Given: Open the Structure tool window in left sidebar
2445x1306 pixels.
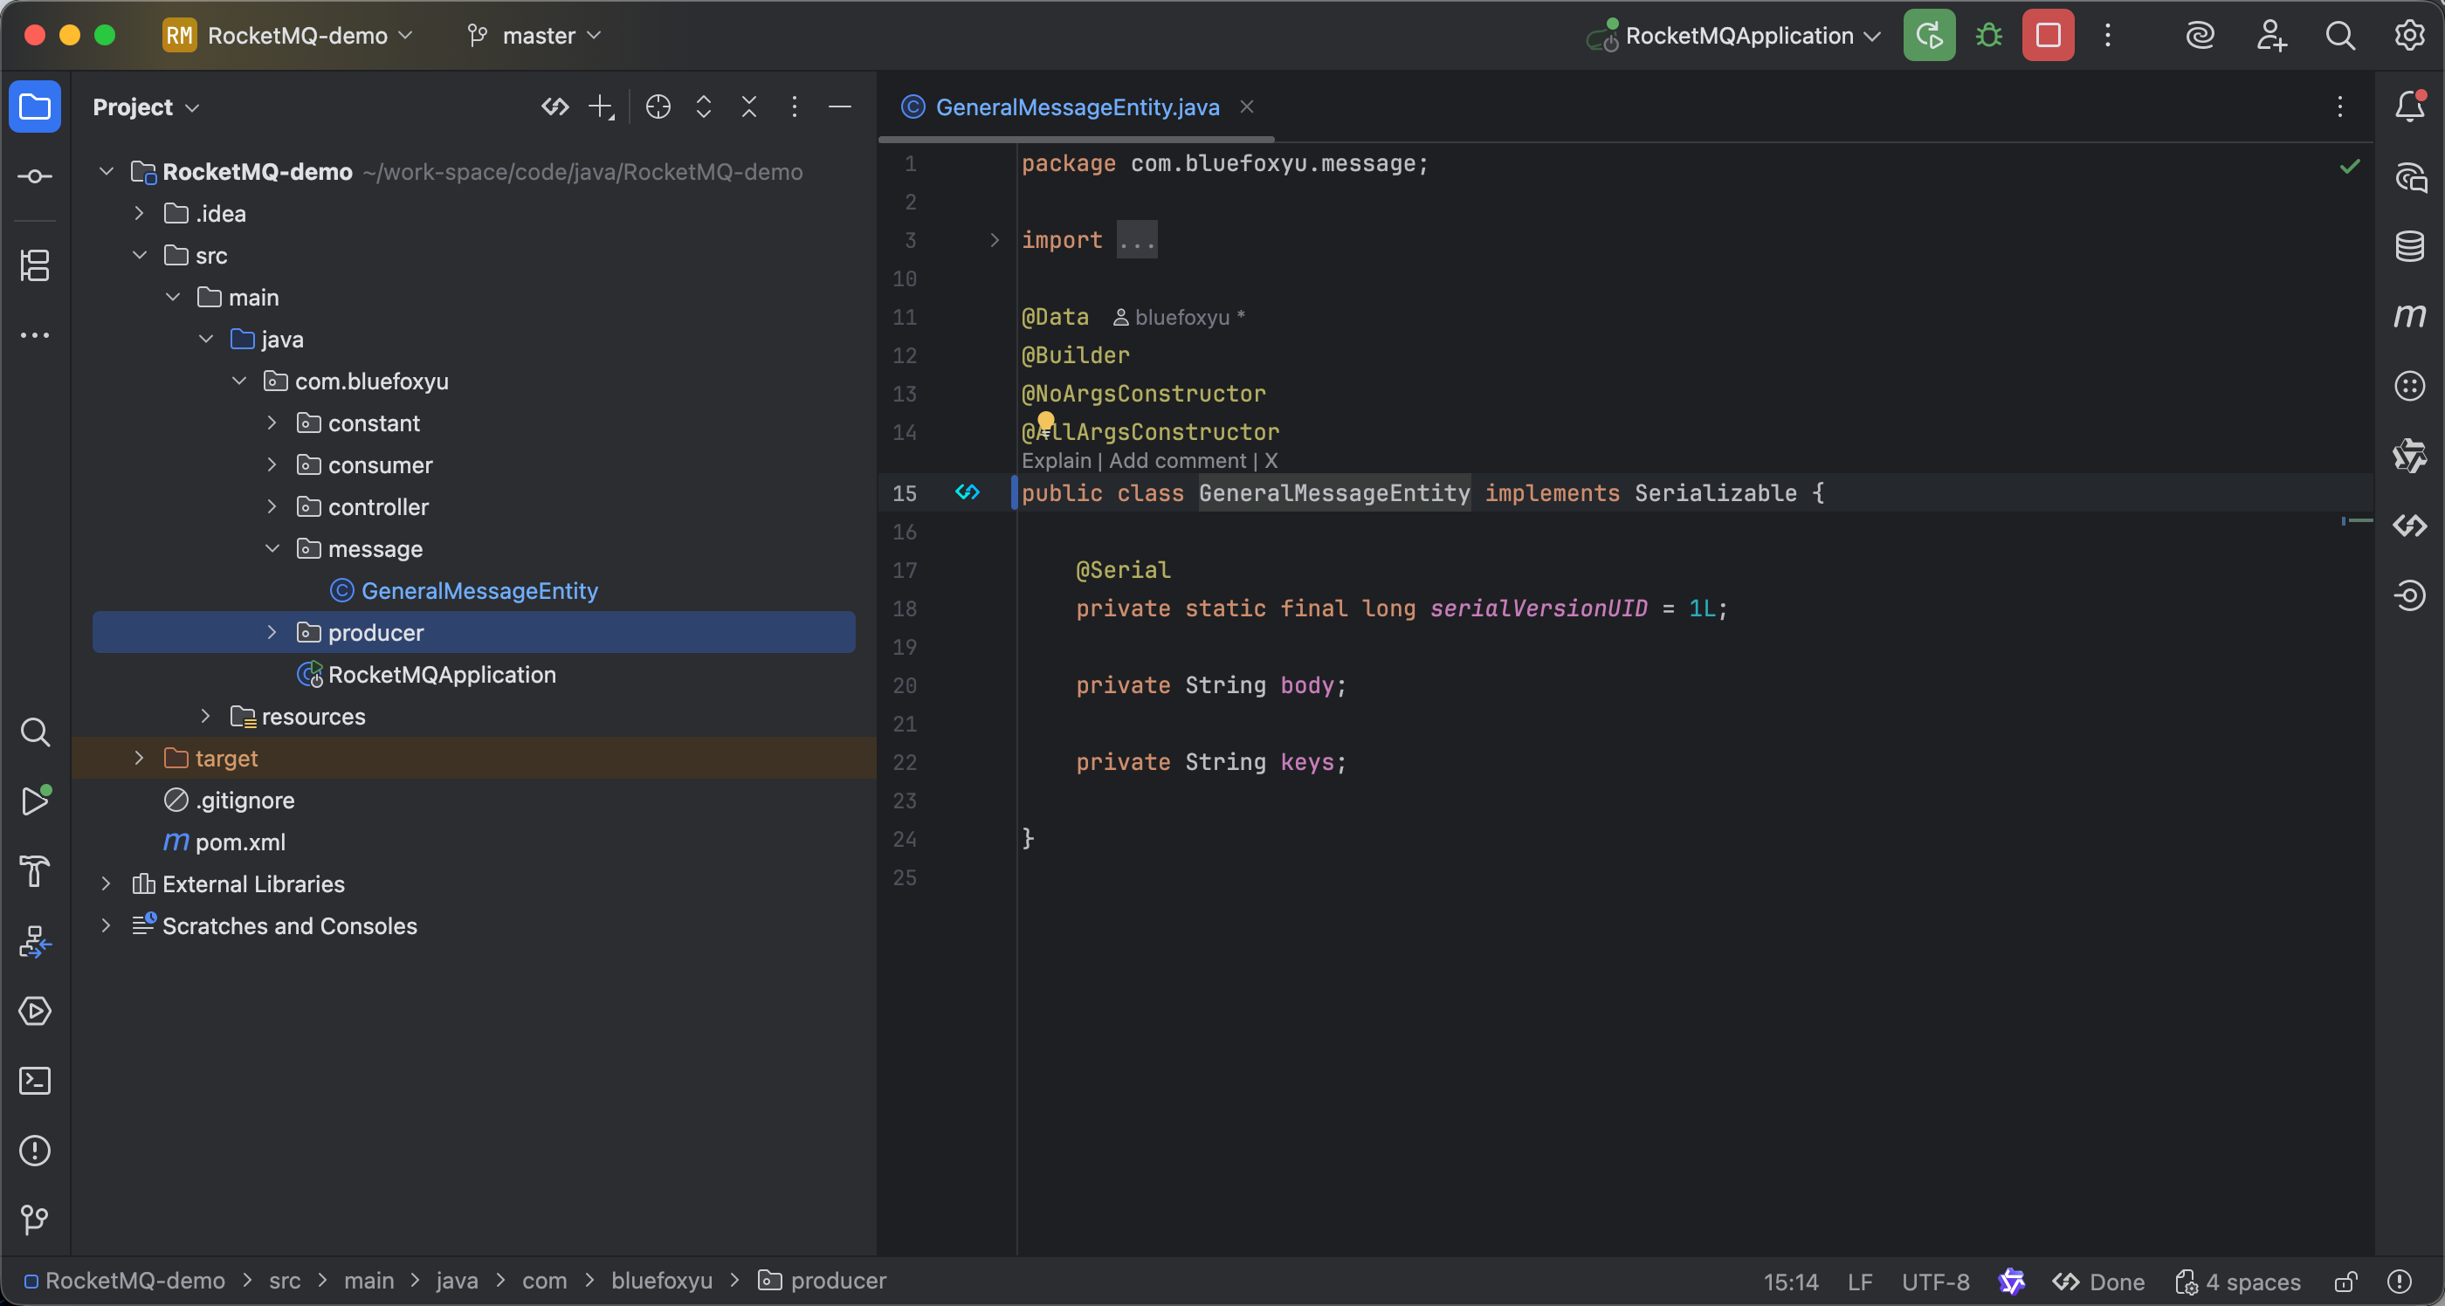Looking at the screenshot, I should pos(35,265).
